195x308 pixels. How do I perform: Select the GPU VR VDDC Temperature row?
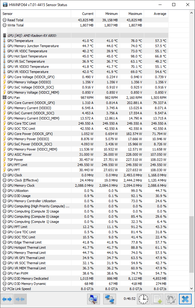(84, 51)
